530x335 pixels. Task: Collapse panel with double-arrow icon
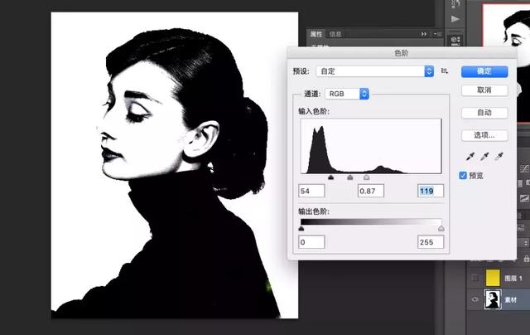pyautogui.click(x=424, y=34)
